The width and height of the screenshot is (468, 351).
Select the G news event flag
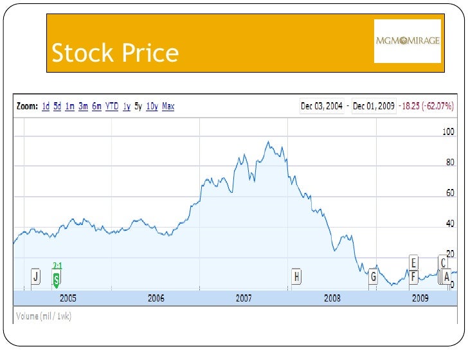point(373,277)
